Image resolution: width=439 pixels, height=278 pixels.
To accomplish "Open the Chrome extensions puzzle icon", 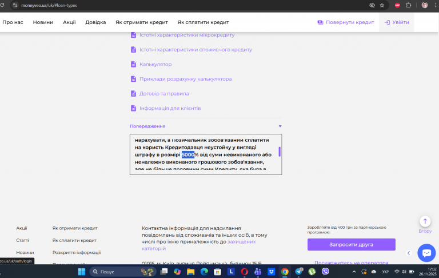I will 409,5.
